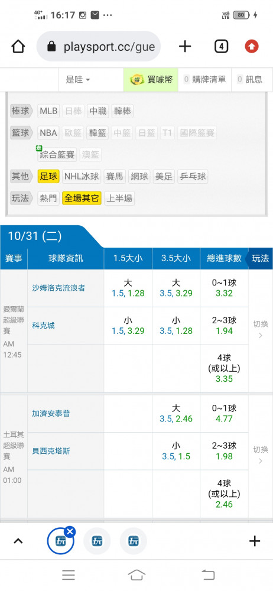Screen dimensions: 273x591
Task: Select the 上半場 play type filter
Action: pos(119,198)
